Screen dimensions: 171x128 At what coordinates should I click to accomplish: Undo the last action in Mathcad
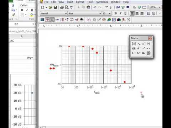coord(95,7)
